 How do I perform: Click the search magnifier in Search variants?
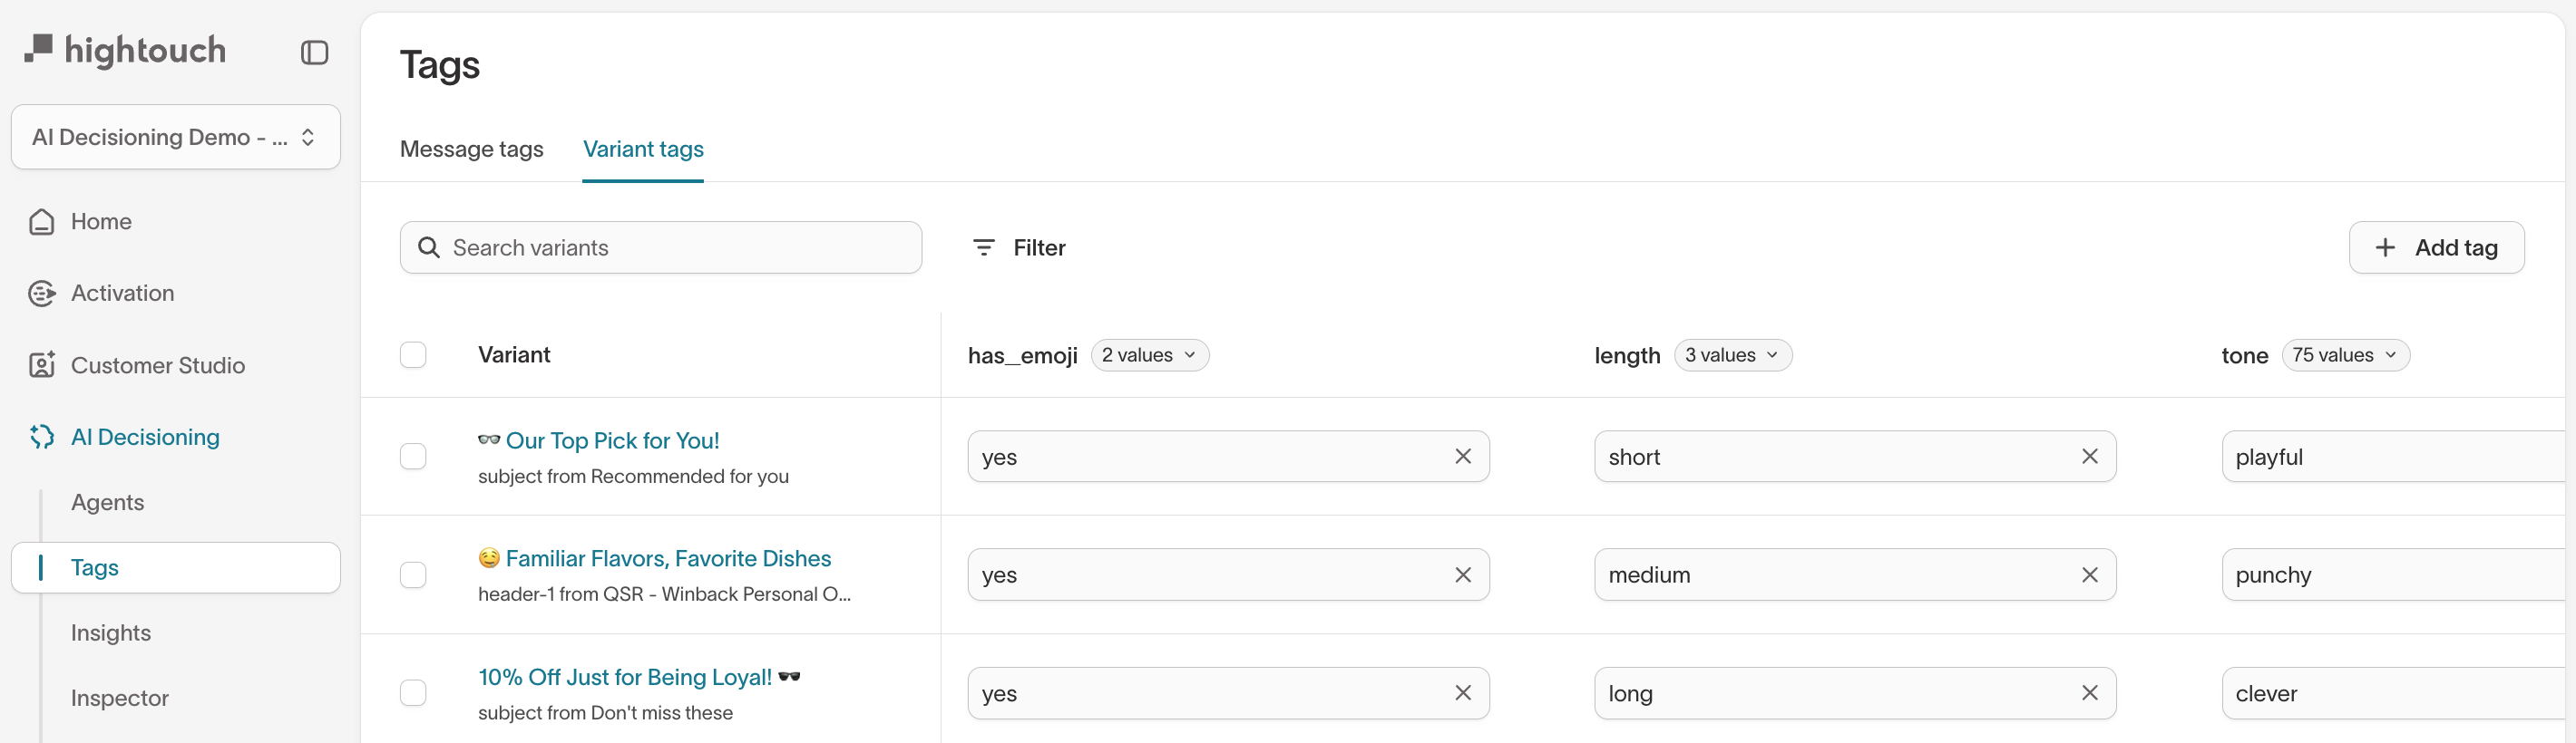coord(429,246)
